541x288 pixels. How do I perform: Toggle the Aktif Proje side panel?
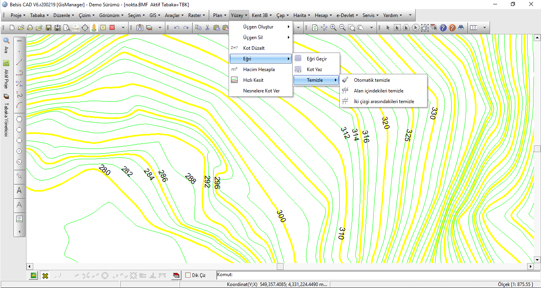6,74
